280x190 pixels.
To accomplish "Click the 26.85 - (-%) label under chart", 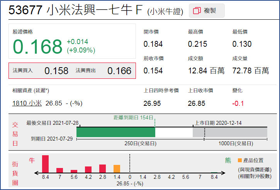I will click(130, 183).
